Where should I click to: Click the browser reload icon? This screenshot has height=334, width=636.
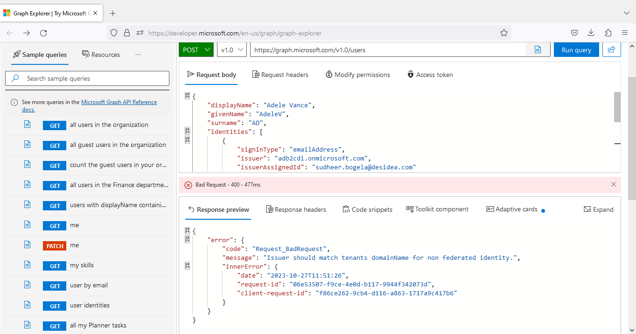click(43, 33)
